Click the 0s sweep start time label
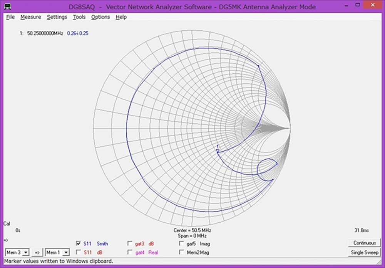385x268 pixels. [18, 230]
